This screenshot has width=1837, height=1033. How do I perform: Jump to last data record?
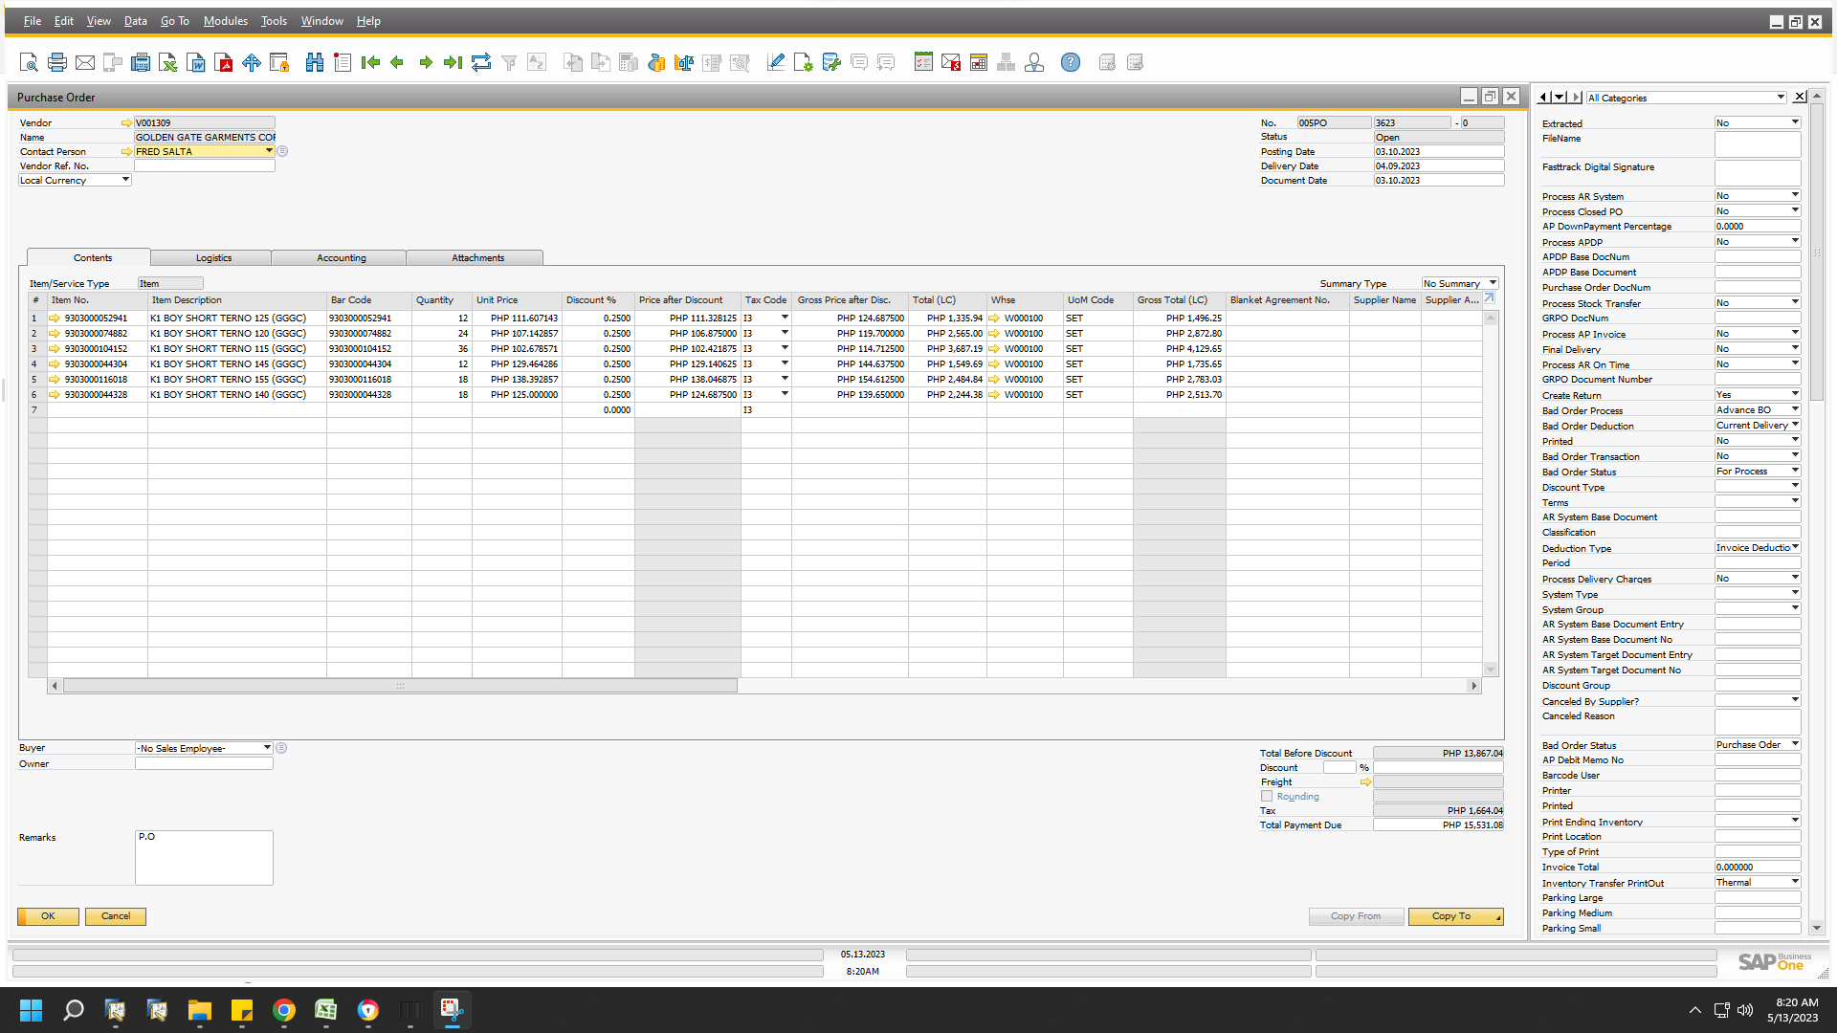pos(453,62)
